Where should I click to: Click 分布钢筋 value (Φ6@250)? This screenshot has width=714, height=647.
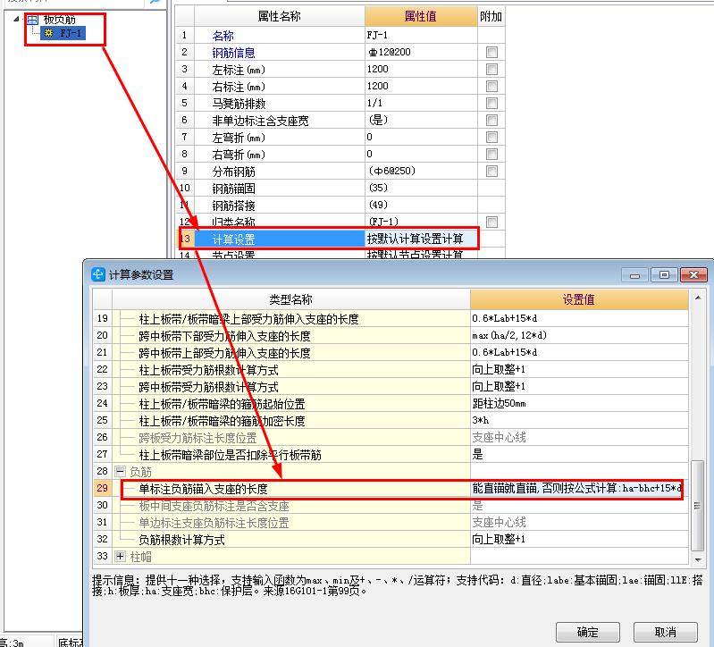[x=421, y=172]
